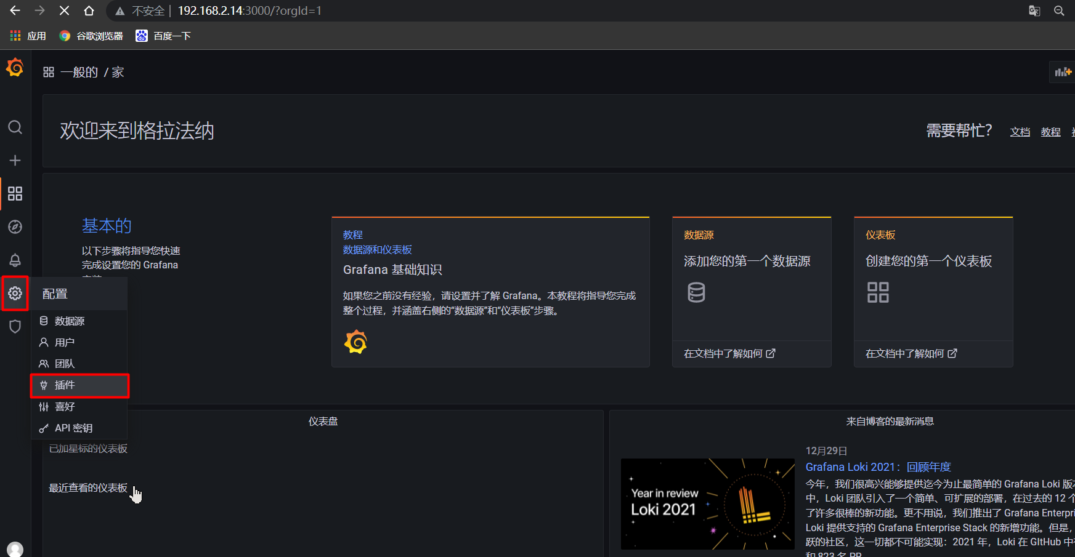Open the Server Admin shield icon
The width and height of the screenshot is (1075, 557).
[x=15, y=327]
